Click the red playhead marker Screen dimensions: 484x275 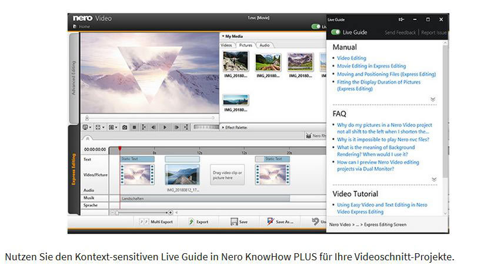(120, 149)
